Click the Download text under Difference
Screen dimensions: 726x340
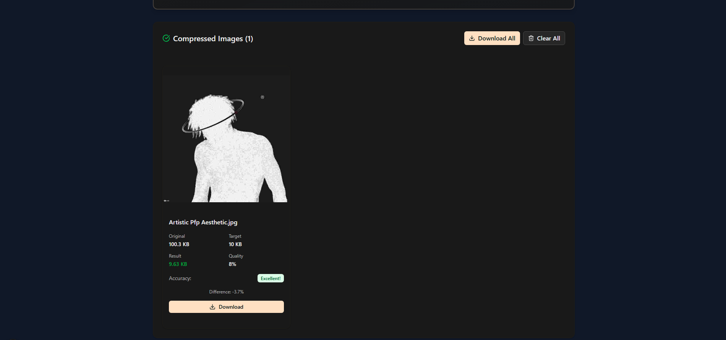pos(231,307)
